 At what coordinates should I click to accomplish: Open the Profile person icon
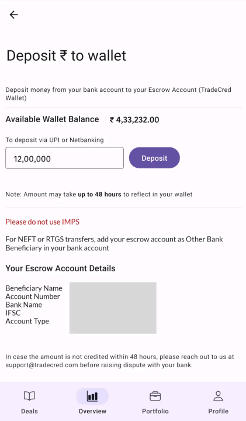click(218, 396)
